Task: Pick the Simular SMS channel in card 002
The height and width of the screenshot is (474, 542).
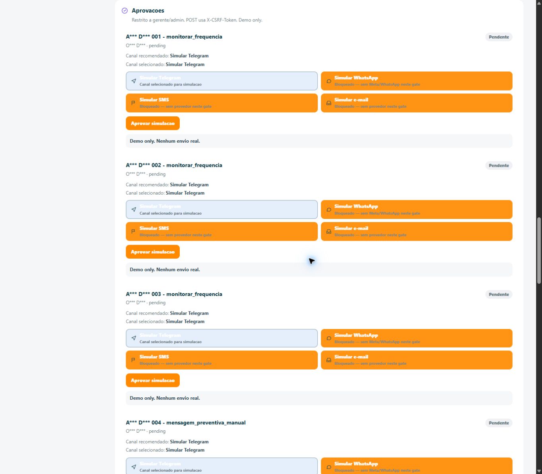Action: (x=222, y=232)
